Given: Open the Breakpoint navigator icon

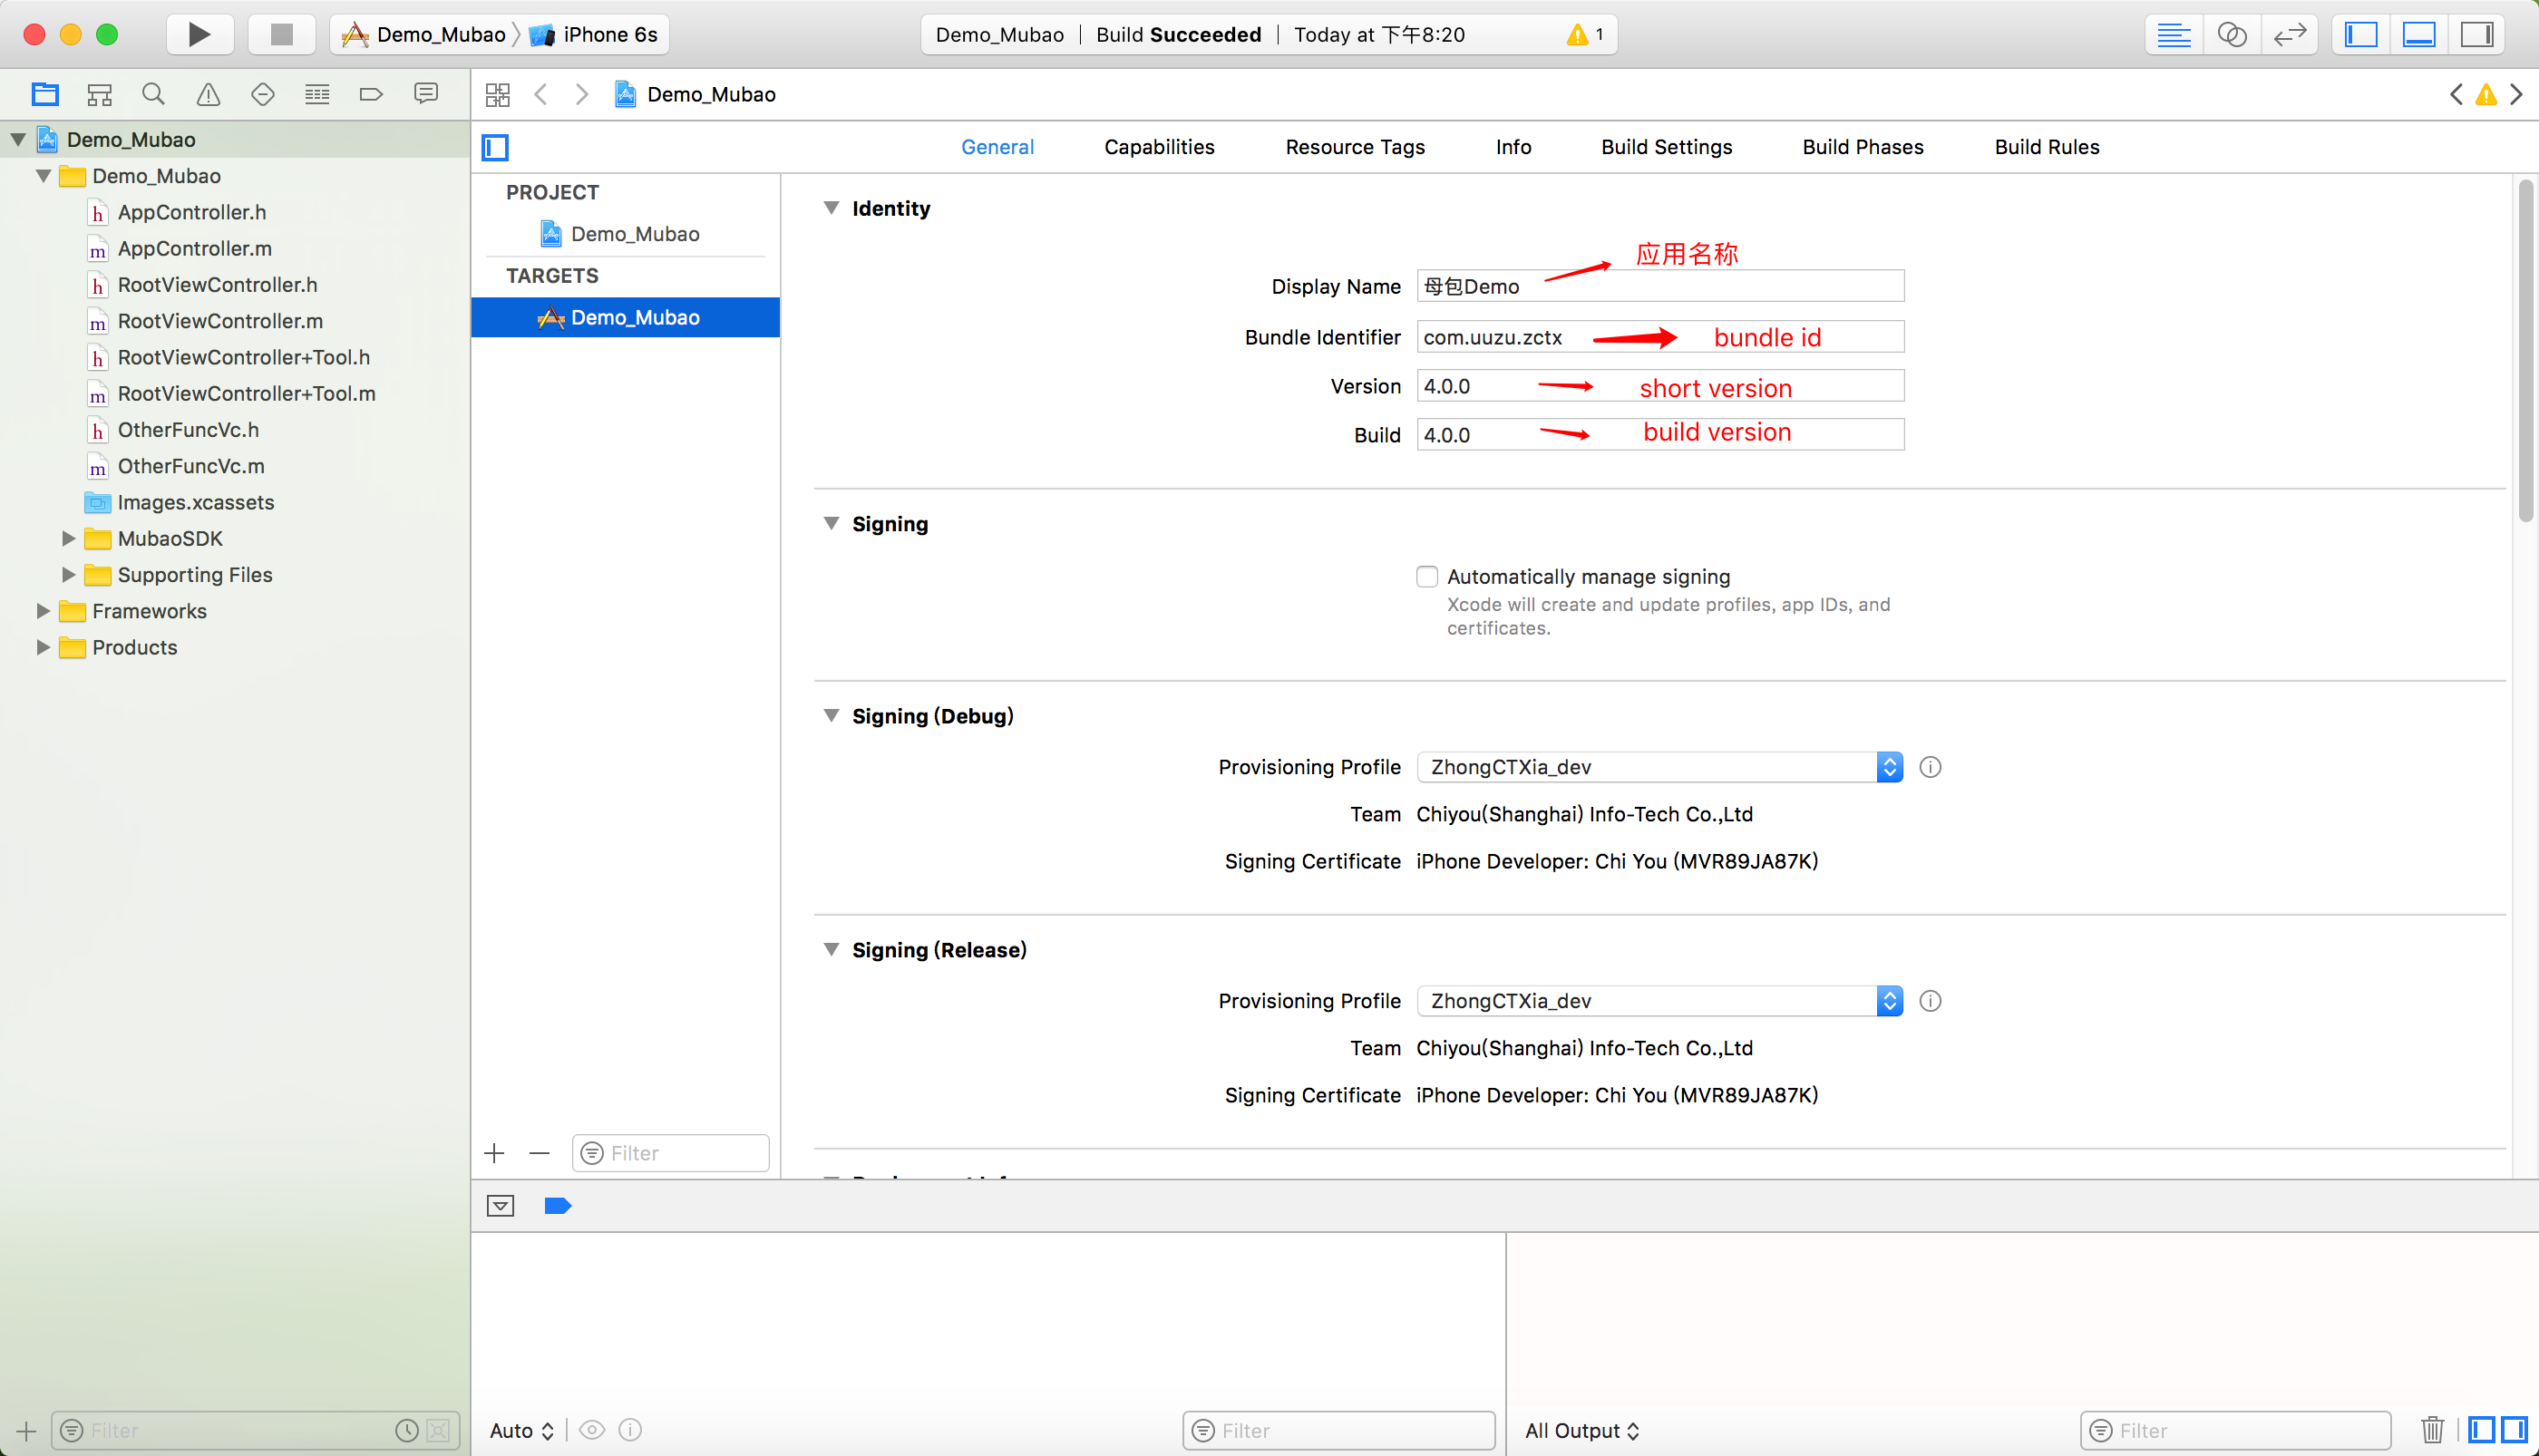Looking at the screenshot, I should point(371,94).
